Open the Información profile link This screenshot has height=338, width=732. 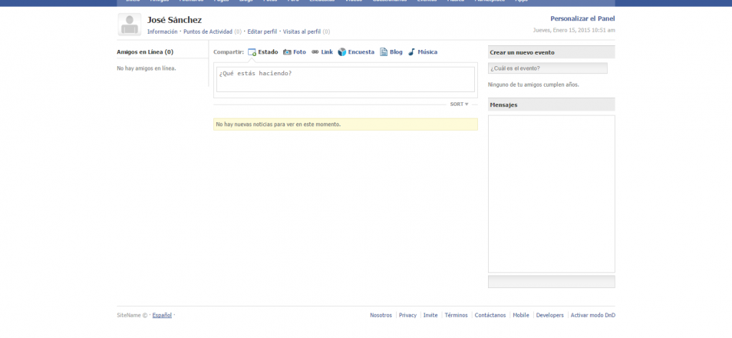point(163,31)
